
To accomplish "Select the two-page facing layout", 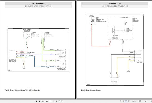I will [126, 101].
